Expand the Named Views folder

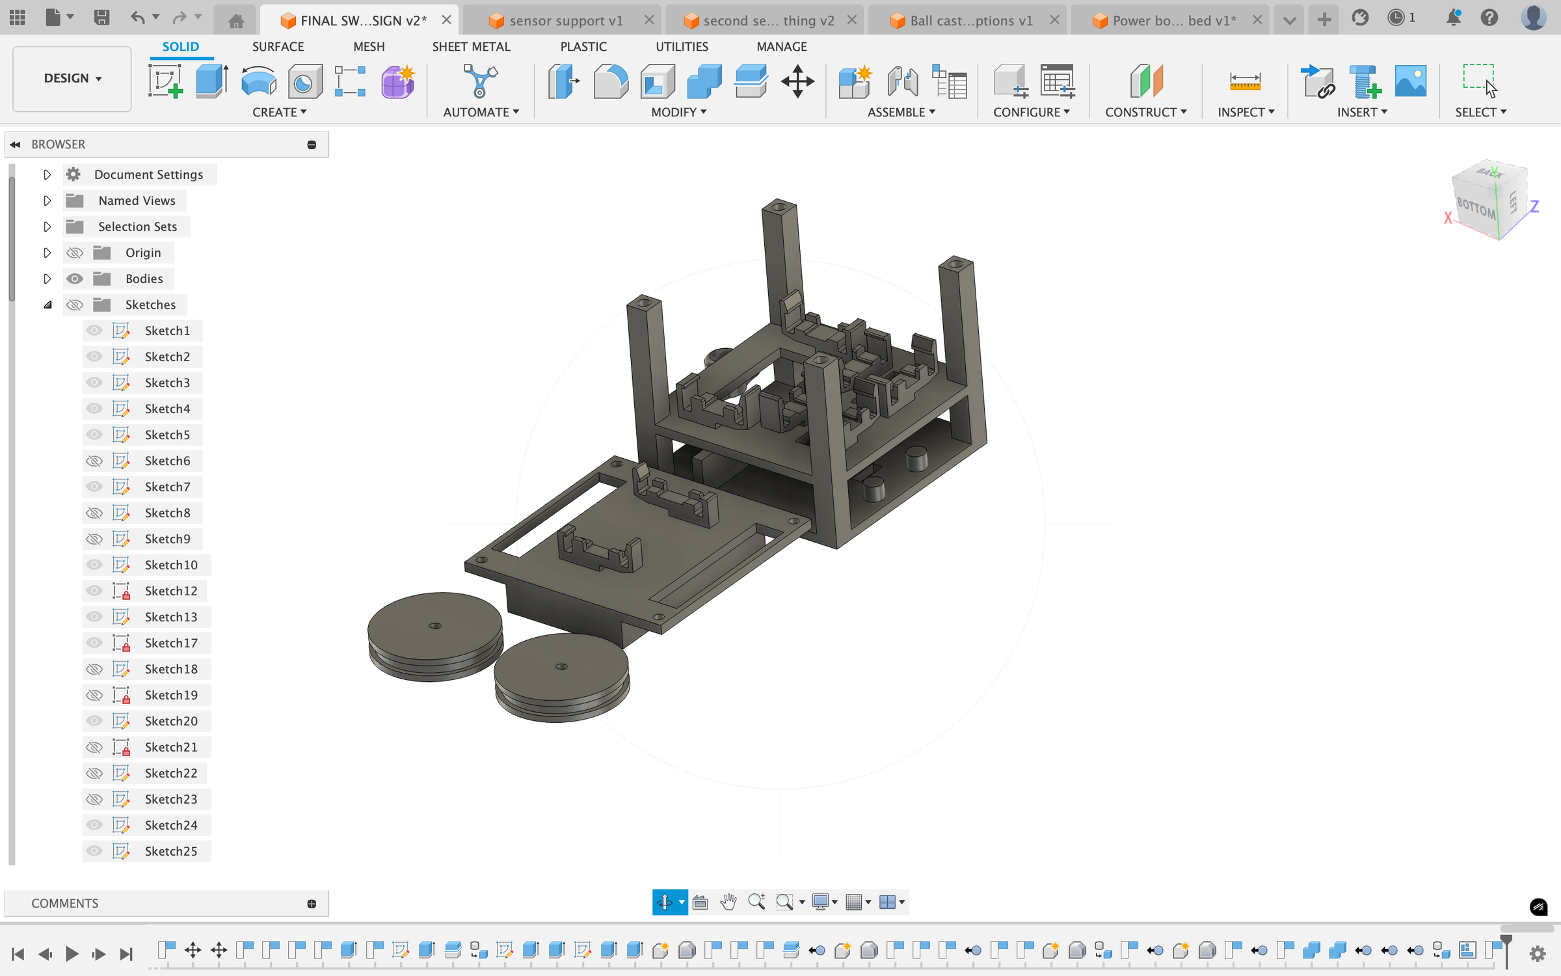click(47, 200)
